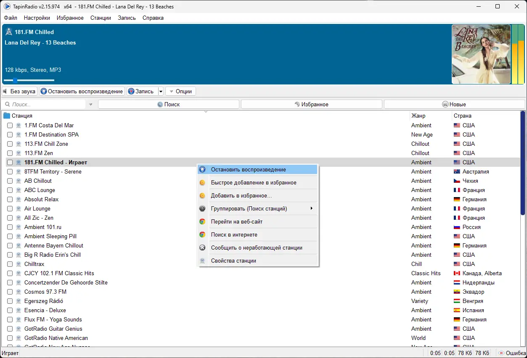
Task: Start recording with the Запись button
Action: [x=142, y=91]
